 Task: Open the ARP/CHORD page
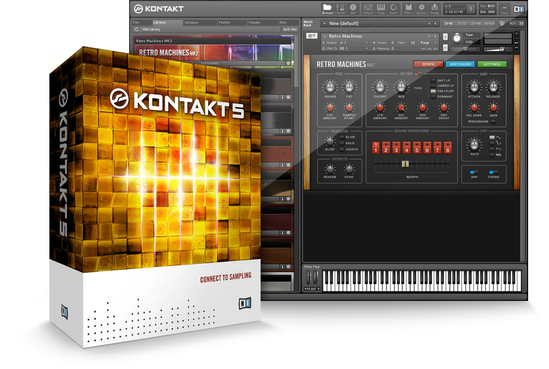(x=460, y=64)
